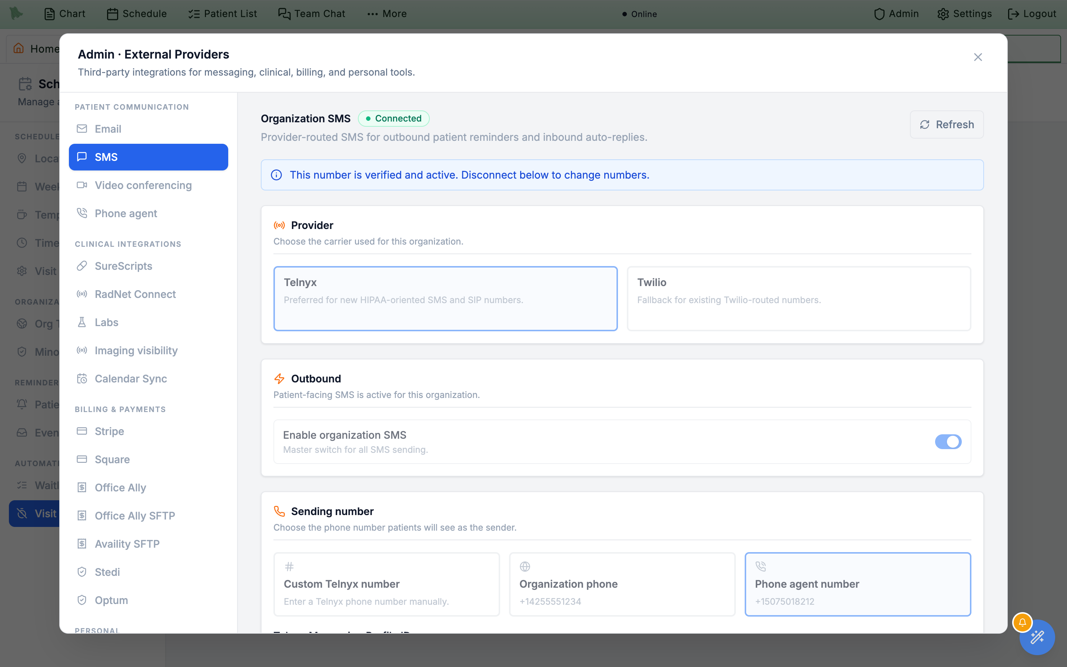This screenshot has width=1067, height=667.
Task: Click the Outbound lightning icon
Action: 279,378
